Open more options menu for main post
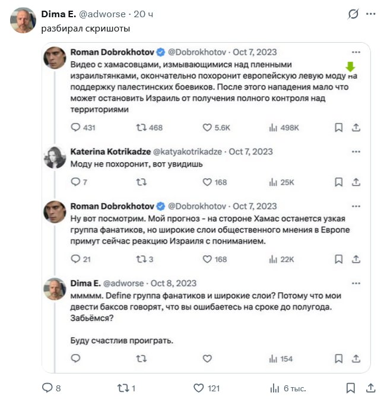This screenshot has width=387, height=402. pos(371,14)
